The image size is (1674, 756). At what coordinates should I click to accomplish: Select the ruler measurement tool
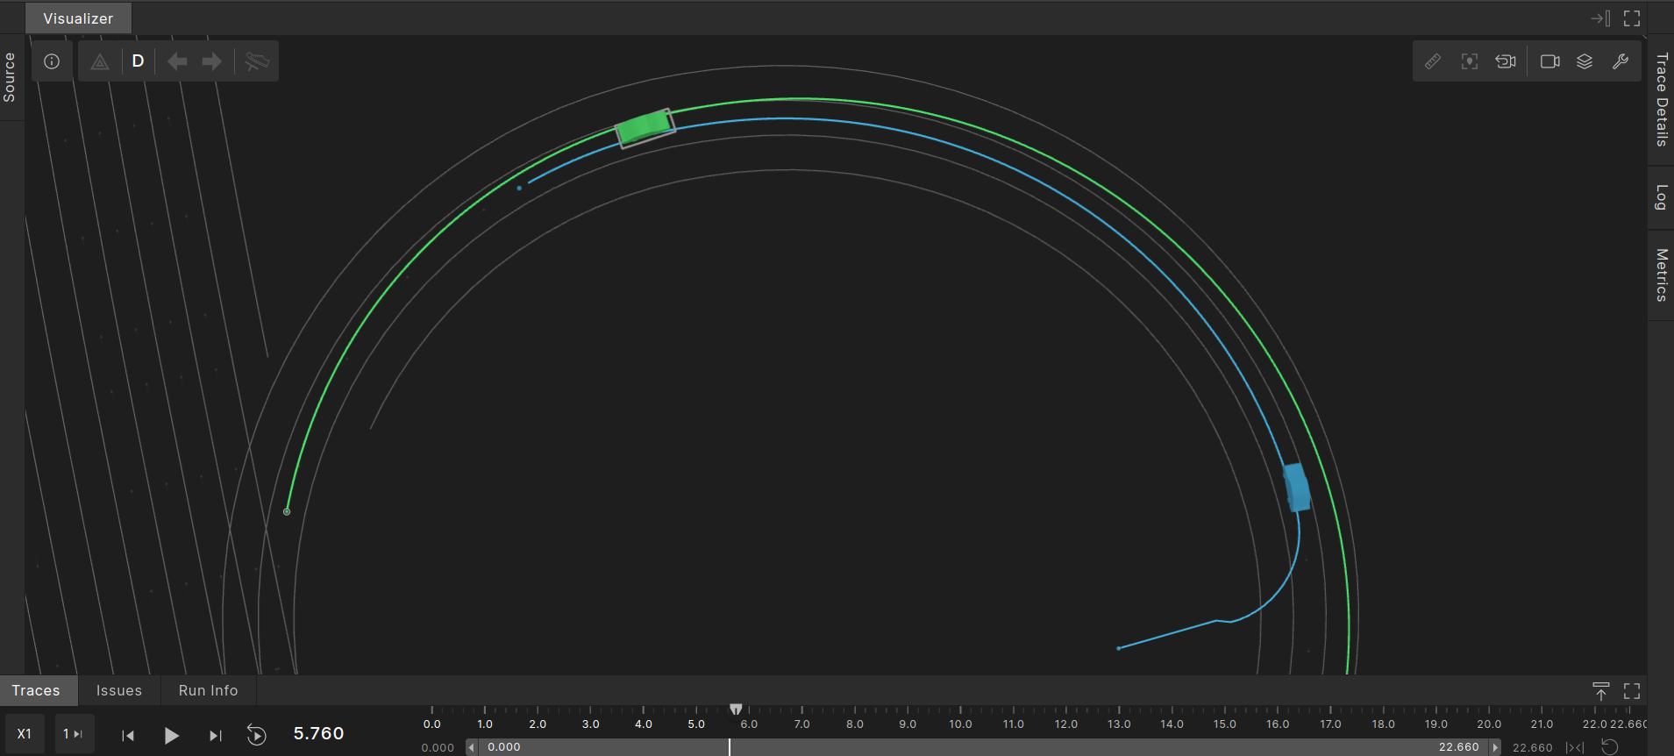1433,61
